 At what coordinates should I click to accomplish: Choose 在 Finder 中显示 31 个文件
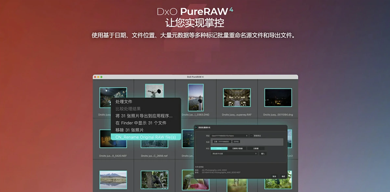pos(146,123)
